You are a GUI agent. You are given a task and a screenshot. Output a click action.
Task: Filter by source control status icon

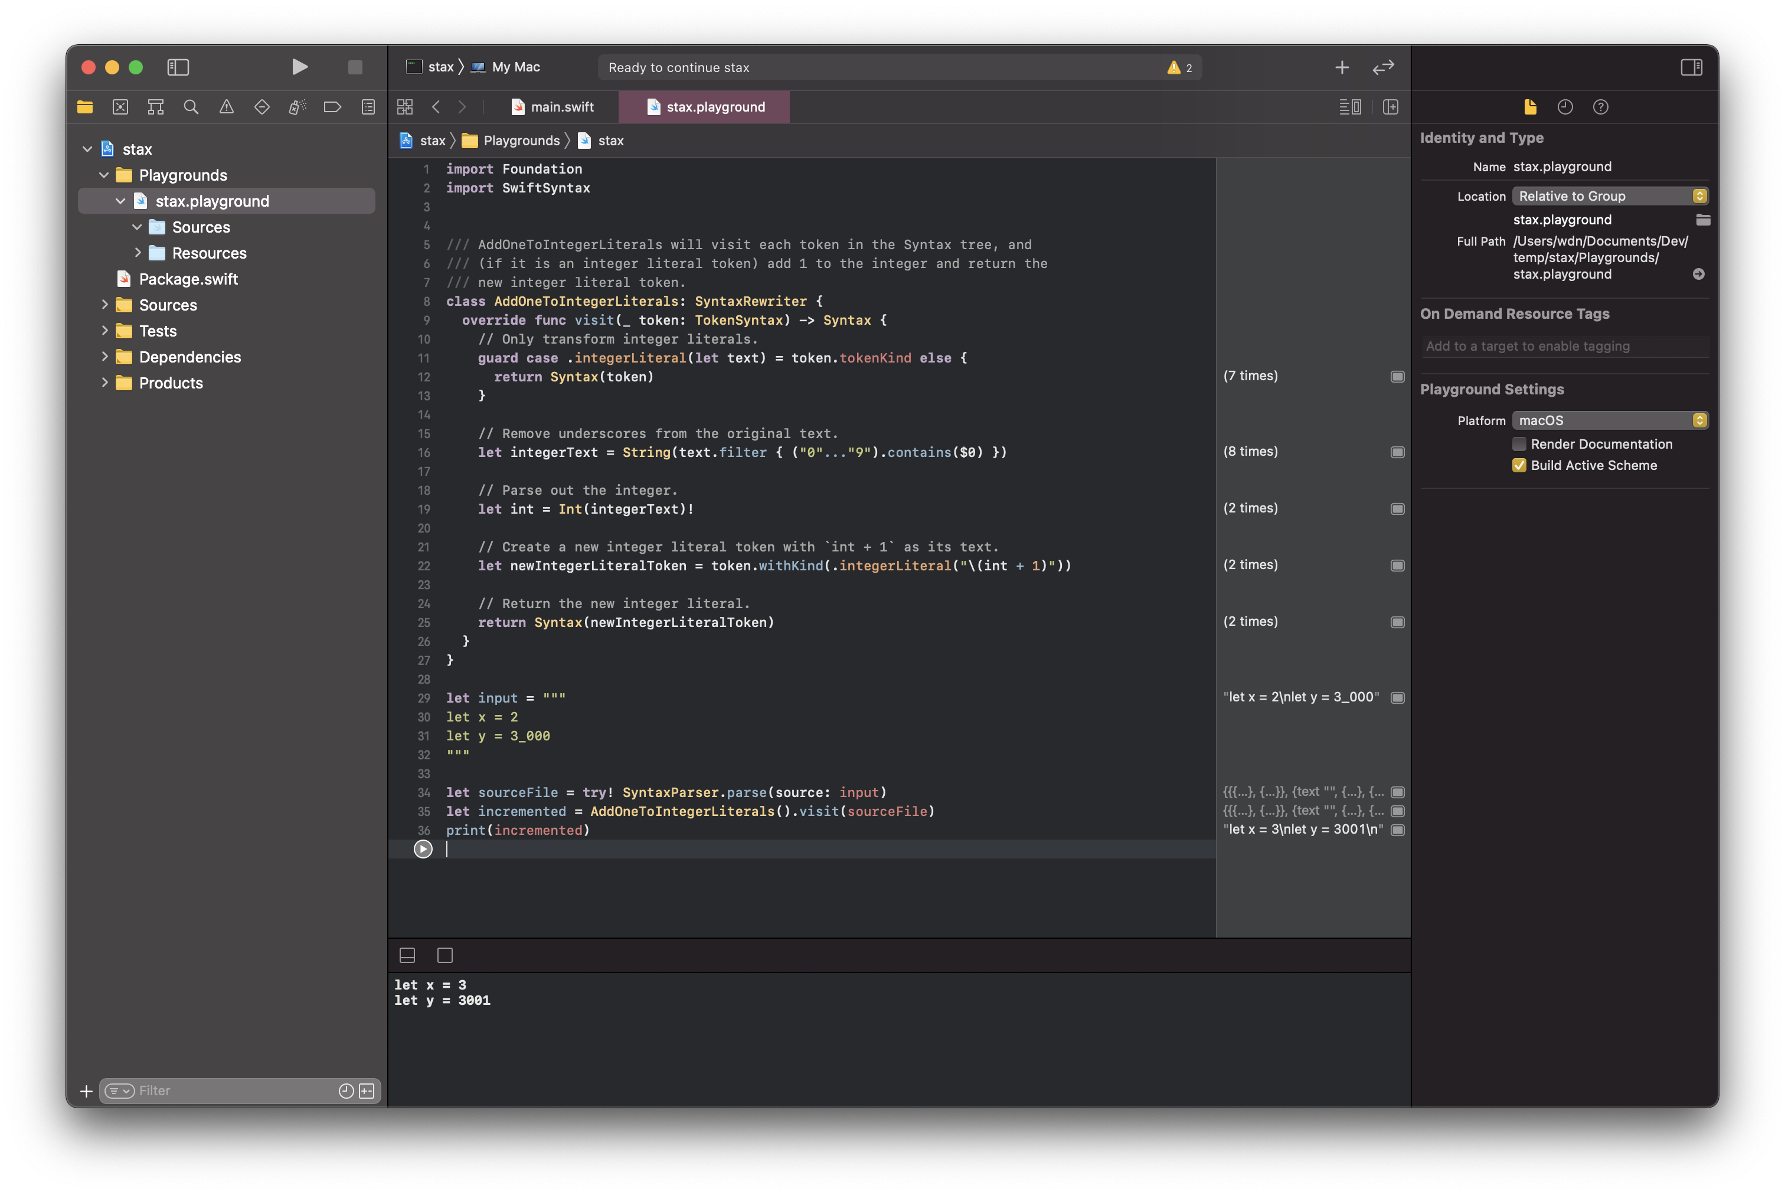pyautogui.click(x=367, y=1091)
